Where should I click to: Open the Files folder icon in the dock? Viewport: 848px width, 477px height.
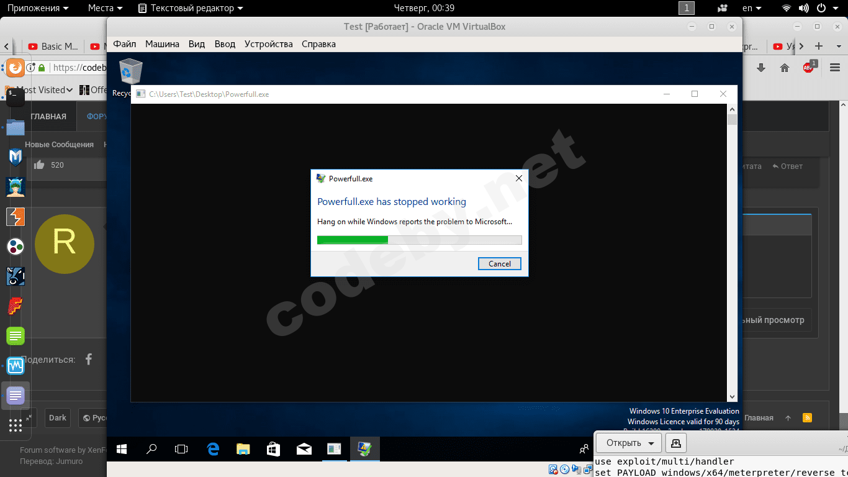tap(16, 127)
